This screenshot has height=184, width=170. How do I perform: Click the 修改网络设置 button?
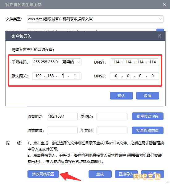[x=43, y=174]
